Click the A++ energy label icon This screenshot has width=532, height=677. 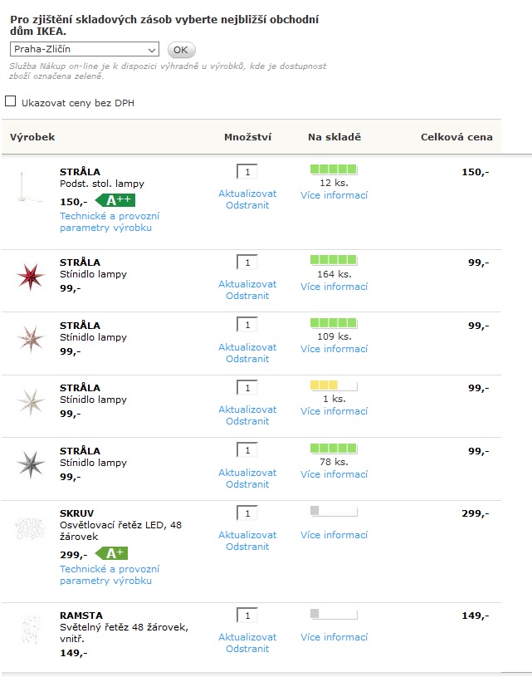[115, 200]
